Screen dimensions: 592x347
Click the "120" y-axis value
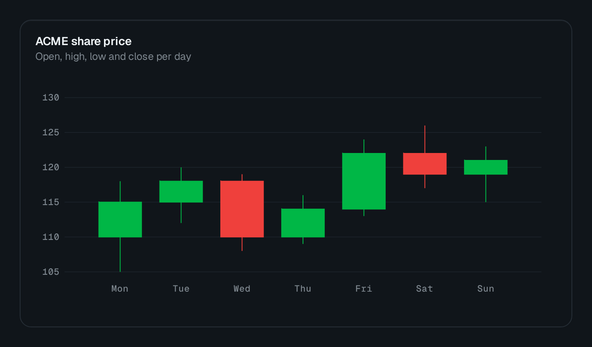(x=51, y=167)
